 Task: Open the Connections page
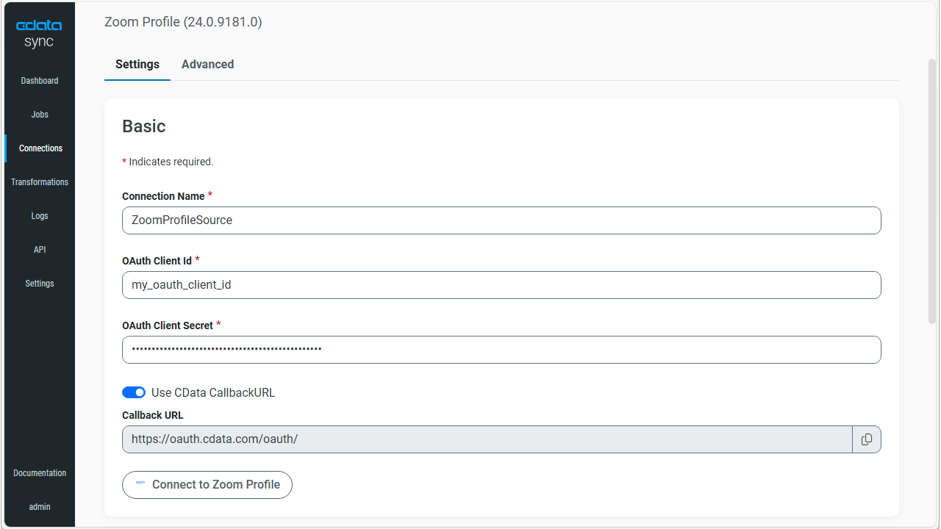tap(40, 148)
